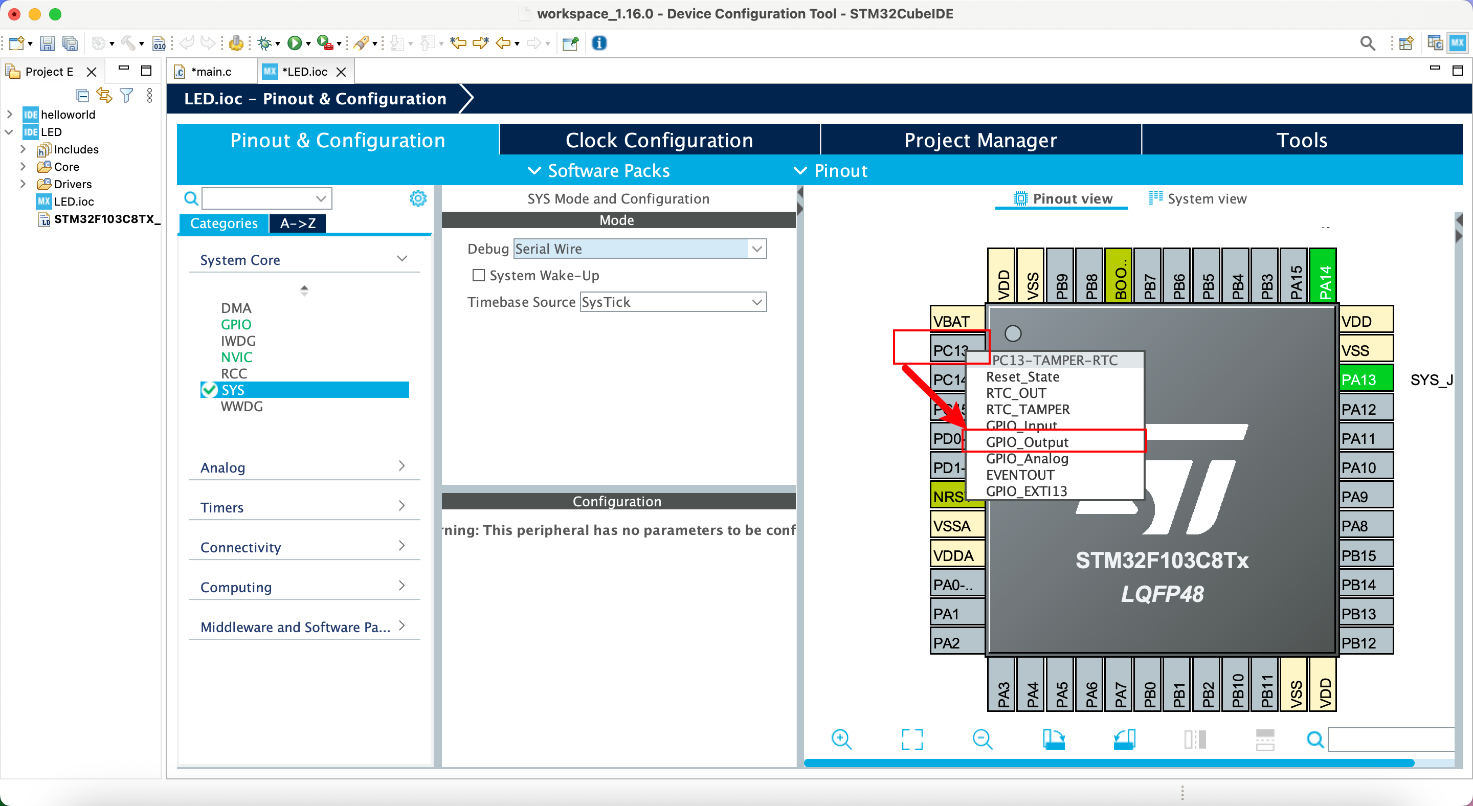Expand the Drivers folder
This screenshot has height=806, width=1473.
pyautogui.click(x=23, y=184)
